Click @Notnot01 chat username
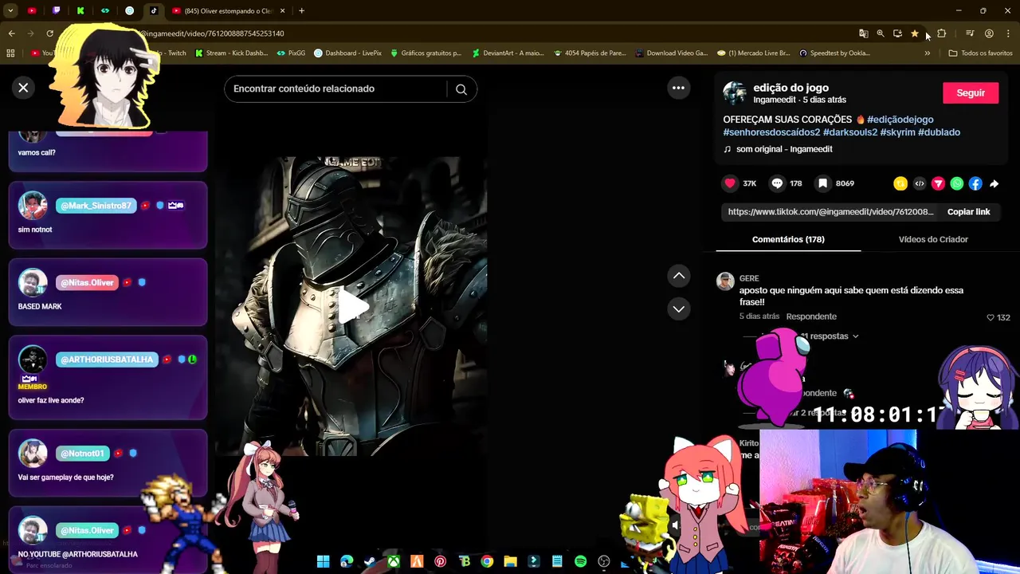 (83, 454)
